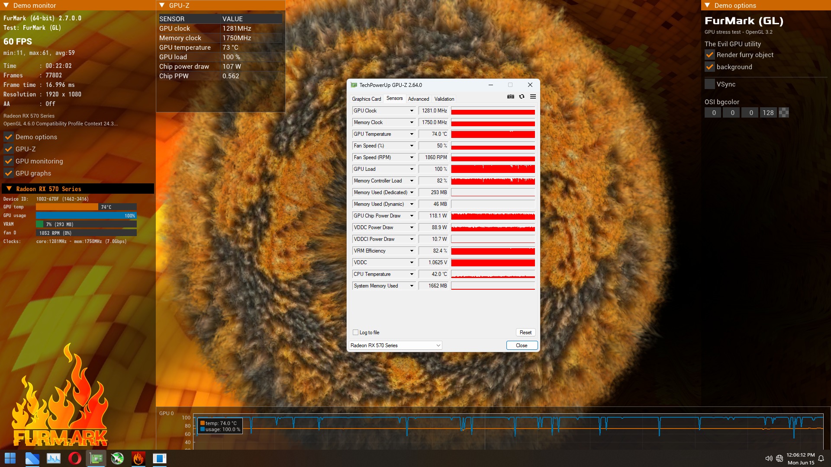This screenshot has width=831, height=467.
Task: Click the Chip PPW value 0.562
Action: click(231, 76)
